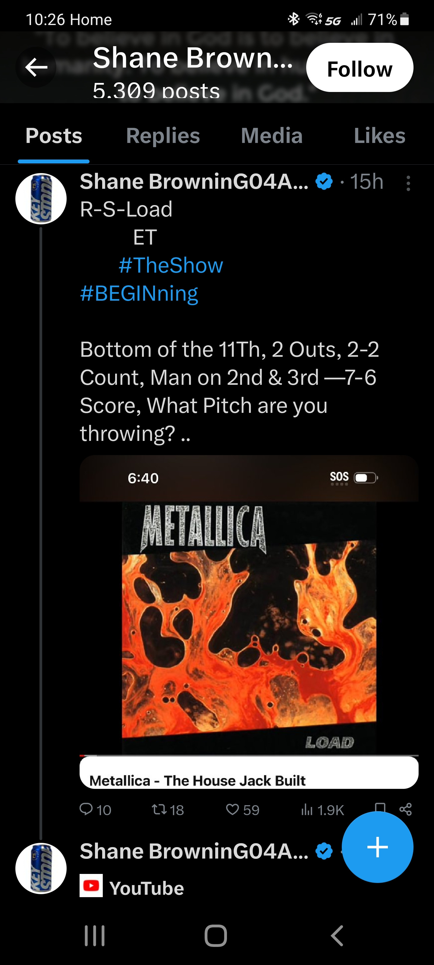Repost the tweet with retweet icon
The width and height of the screenshot is (434, 965).
click(158, 809)
